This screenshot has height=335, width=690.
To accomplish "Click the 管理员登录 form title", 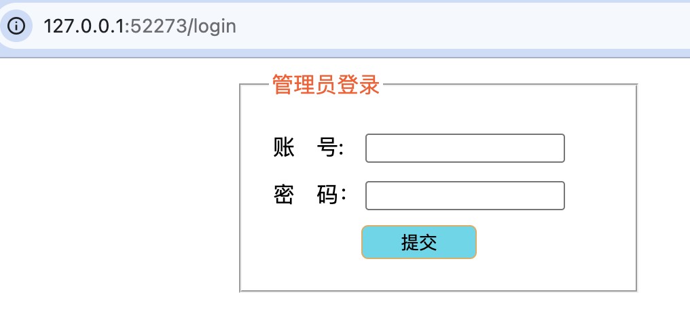I will (325, 85).
